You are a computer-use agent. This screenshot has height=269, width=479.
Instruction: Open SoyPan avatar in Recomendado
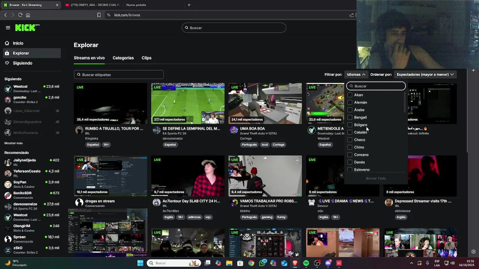click(7, 185)
